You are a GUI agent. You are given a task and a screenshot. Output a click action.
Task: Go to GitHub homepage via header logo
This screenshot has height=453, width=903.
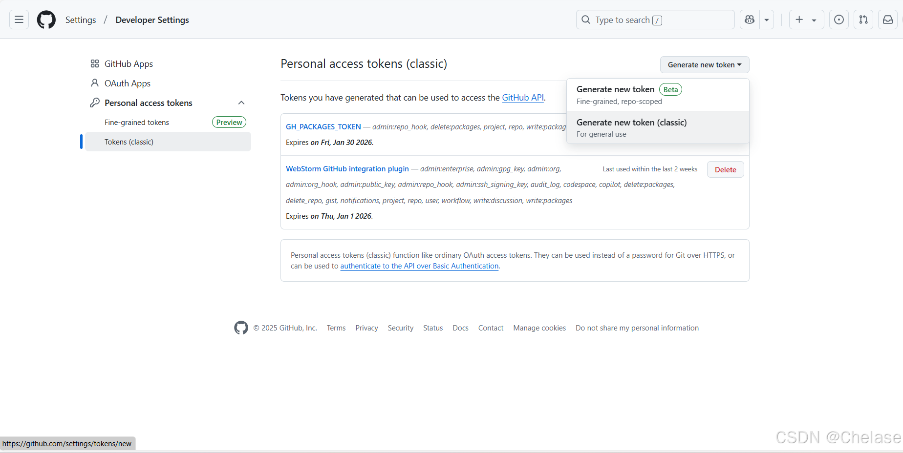[x=46, y=20]
